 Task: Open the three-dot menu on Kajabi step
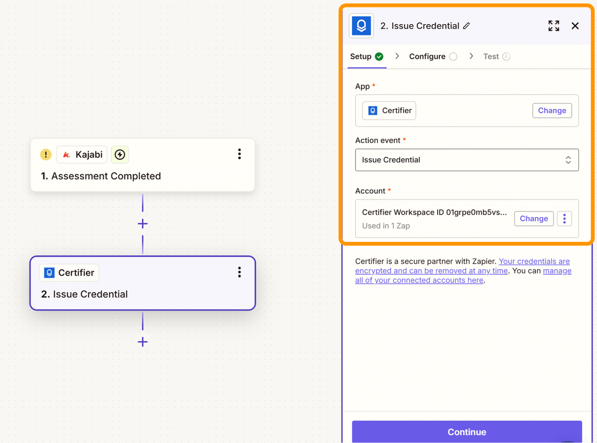coord(239,154)
